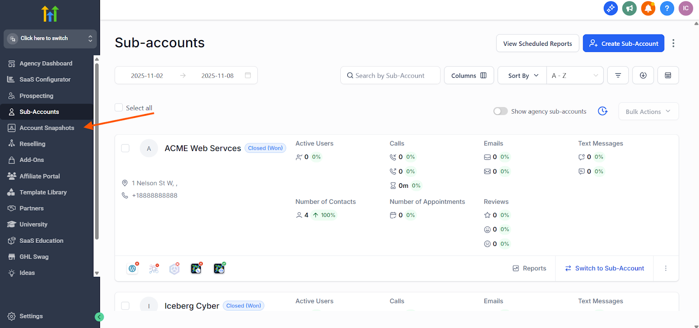Click the end date 2025-11-08
Screen dimensions: 699x328
(218, 76)
